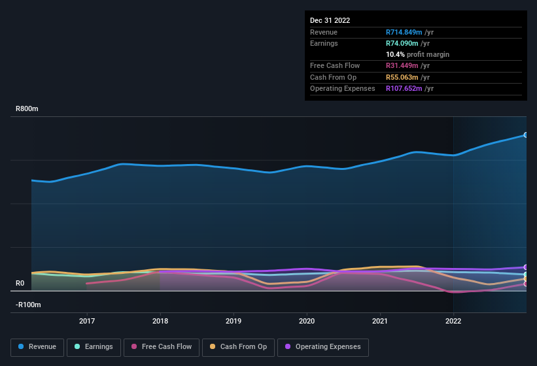Click the 2019 x-axis label

234,321
